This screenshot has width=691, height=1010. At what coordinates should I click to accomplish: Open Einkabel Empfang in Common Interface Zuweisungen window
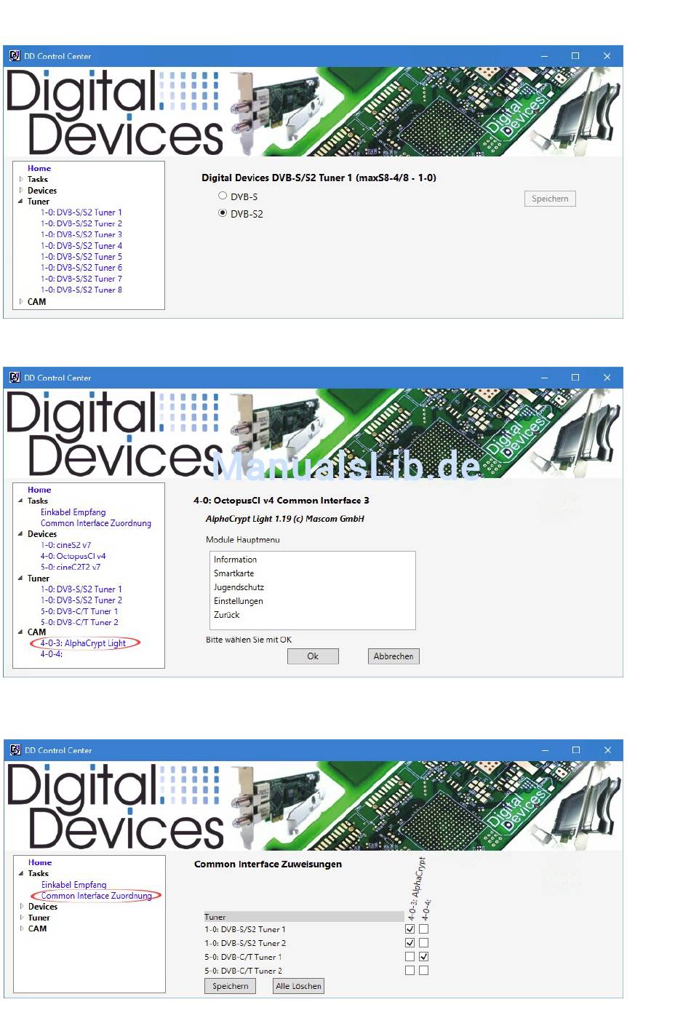74,885
